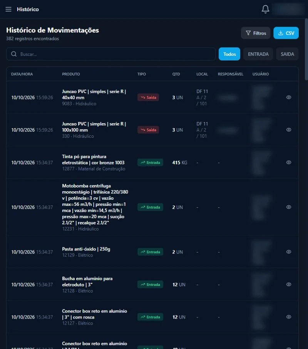308x349 pixels.
Task: Click the Histórico page title in top bar
Action: [28, 9]
